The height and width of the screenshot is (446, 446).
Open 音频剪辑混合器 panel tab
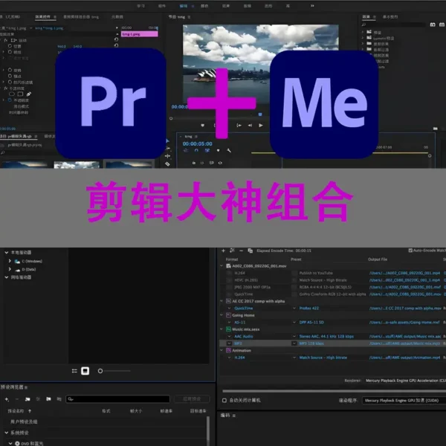point(81,17)
